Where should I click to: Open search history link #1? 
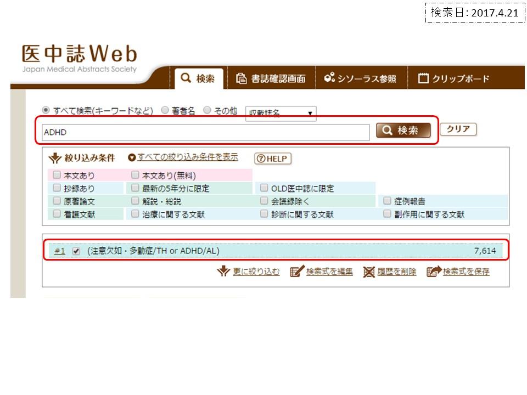coord(60,251)
